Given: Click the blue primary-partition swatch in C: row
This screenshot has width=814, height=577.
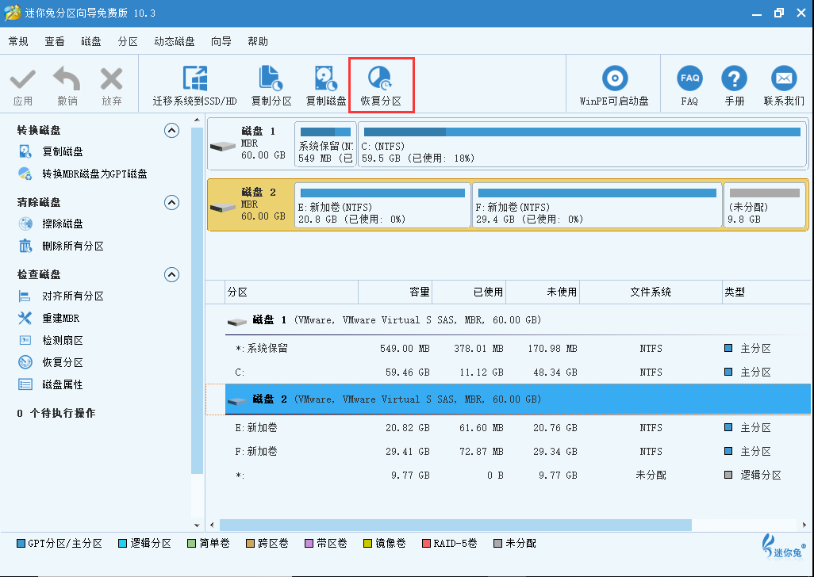Looking at the screenshot, I should pos(728,373).
